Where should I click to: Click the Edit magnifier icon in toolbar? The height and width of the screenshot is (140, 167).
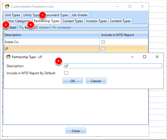coord(21,27)
